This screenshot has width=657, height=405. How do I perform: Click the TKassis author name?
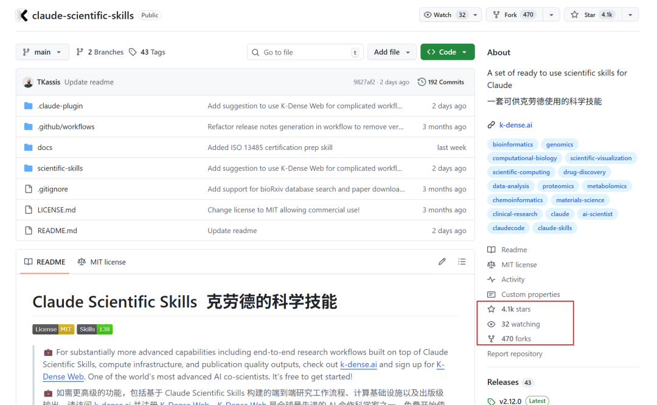tap(49, 82)
